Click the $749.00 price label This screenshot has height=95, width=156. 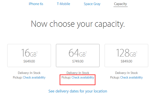(x=78, y=61)
